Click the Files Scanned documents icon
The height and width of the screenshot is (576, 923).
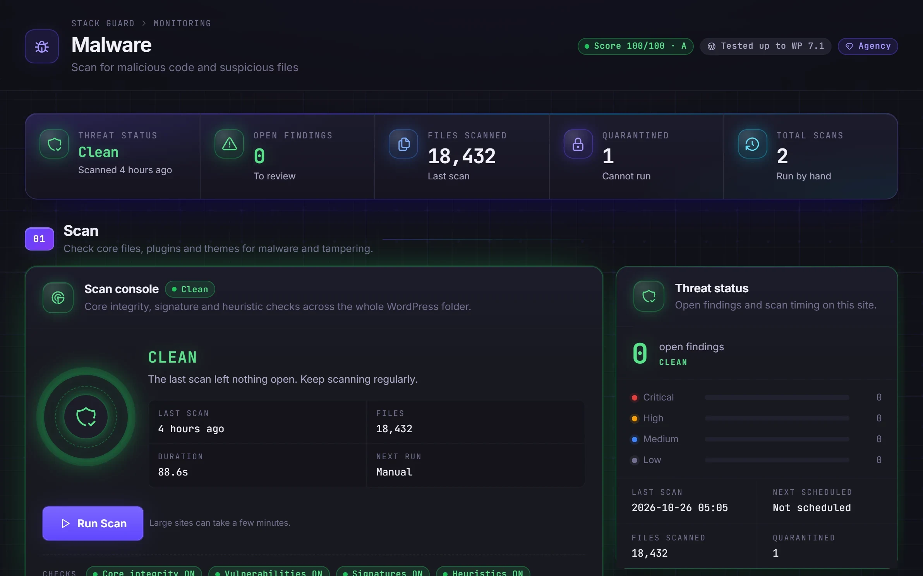[403, 144]
